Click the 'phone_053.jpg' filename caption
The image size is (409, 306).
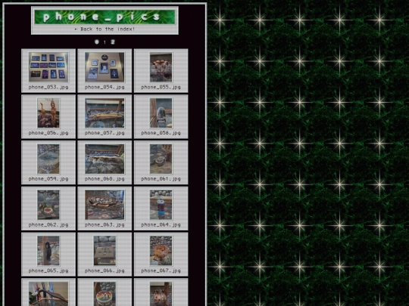click(x=48, y=87)
